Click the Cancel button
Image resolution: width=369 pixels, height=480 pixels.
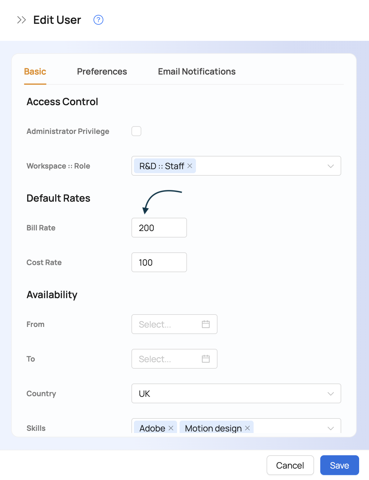[290, 465]
